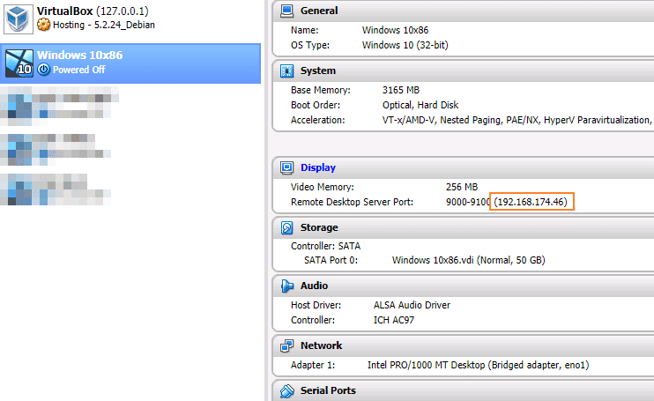Click the Display section screen icon
The width and height of the screenshot is (654, 401).
click(287, 167)
